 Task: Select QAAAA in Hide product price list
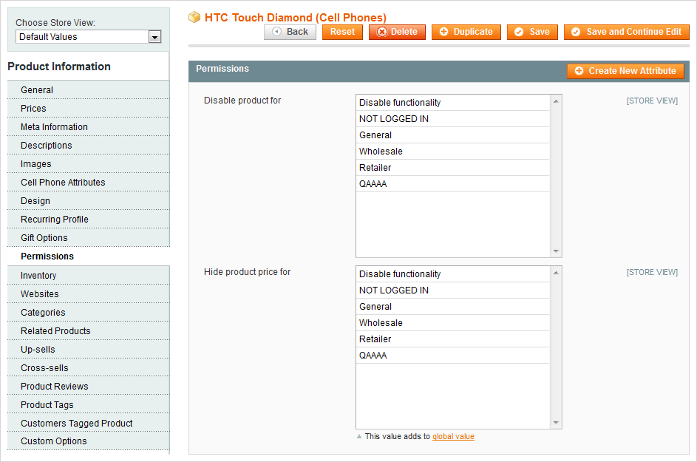pos(453,356)
